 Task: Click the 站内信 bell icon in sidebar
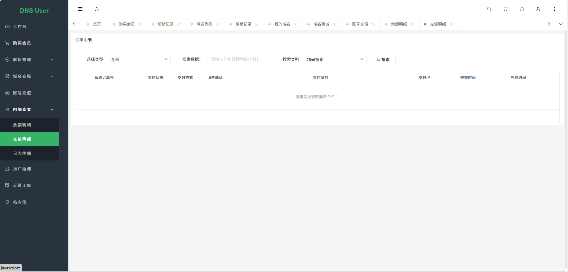pyautogui.click(x=7, y=202)
